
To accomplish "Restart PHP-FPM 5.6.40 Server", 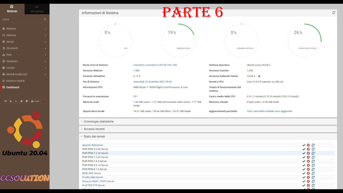I will [313, 149].
